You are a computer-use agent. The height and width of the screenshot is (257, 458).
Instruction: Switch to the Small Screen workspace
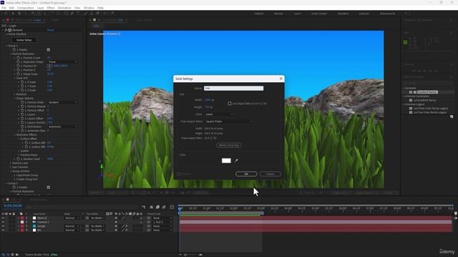(x=319, y=14)
